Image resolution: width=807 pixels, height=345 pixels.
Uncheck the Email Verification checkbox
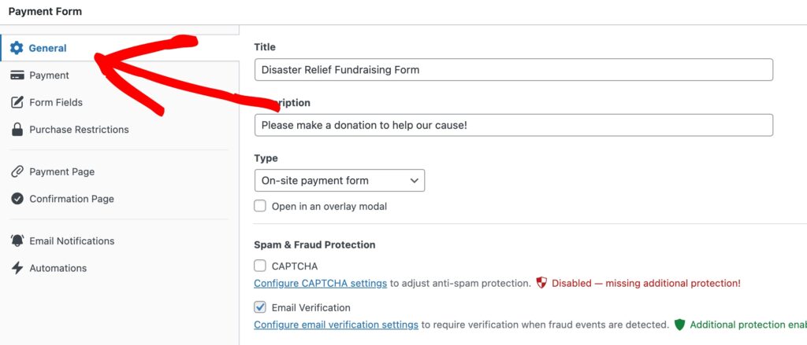tap(260, 307)
